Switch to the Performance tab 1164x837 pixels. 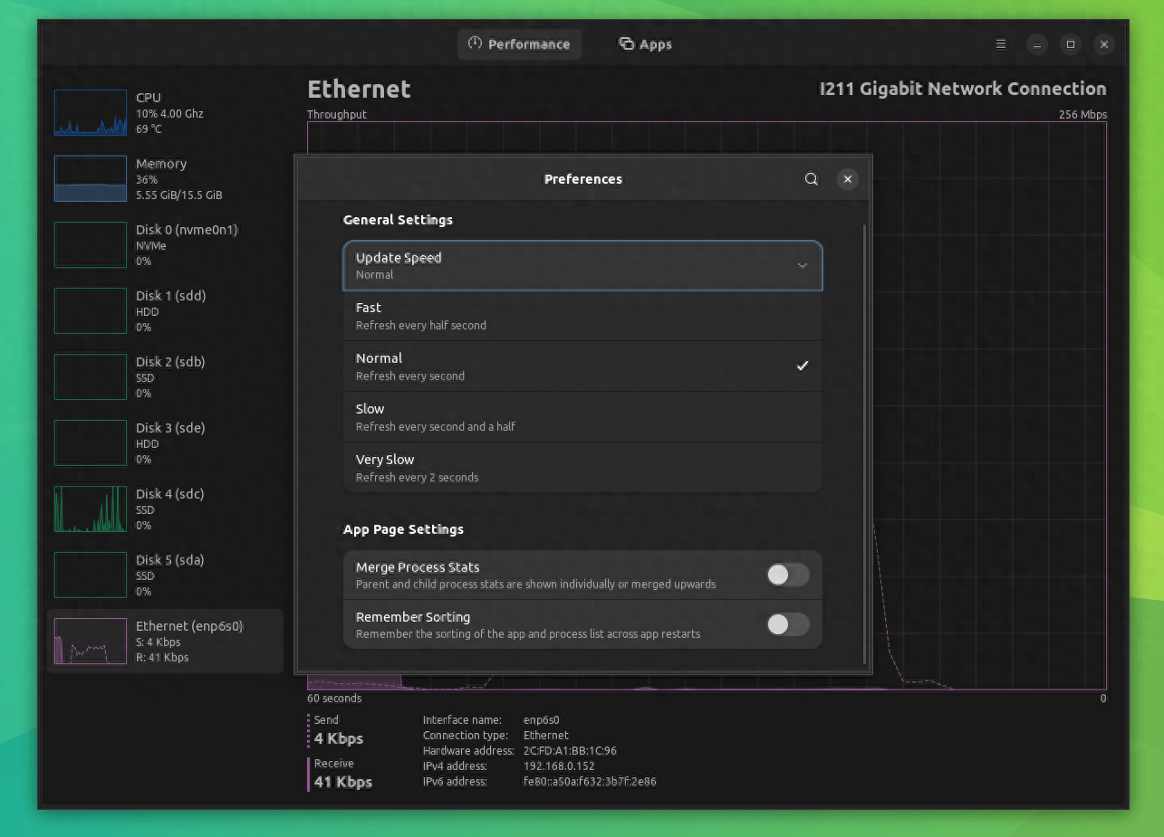point(519,44)
